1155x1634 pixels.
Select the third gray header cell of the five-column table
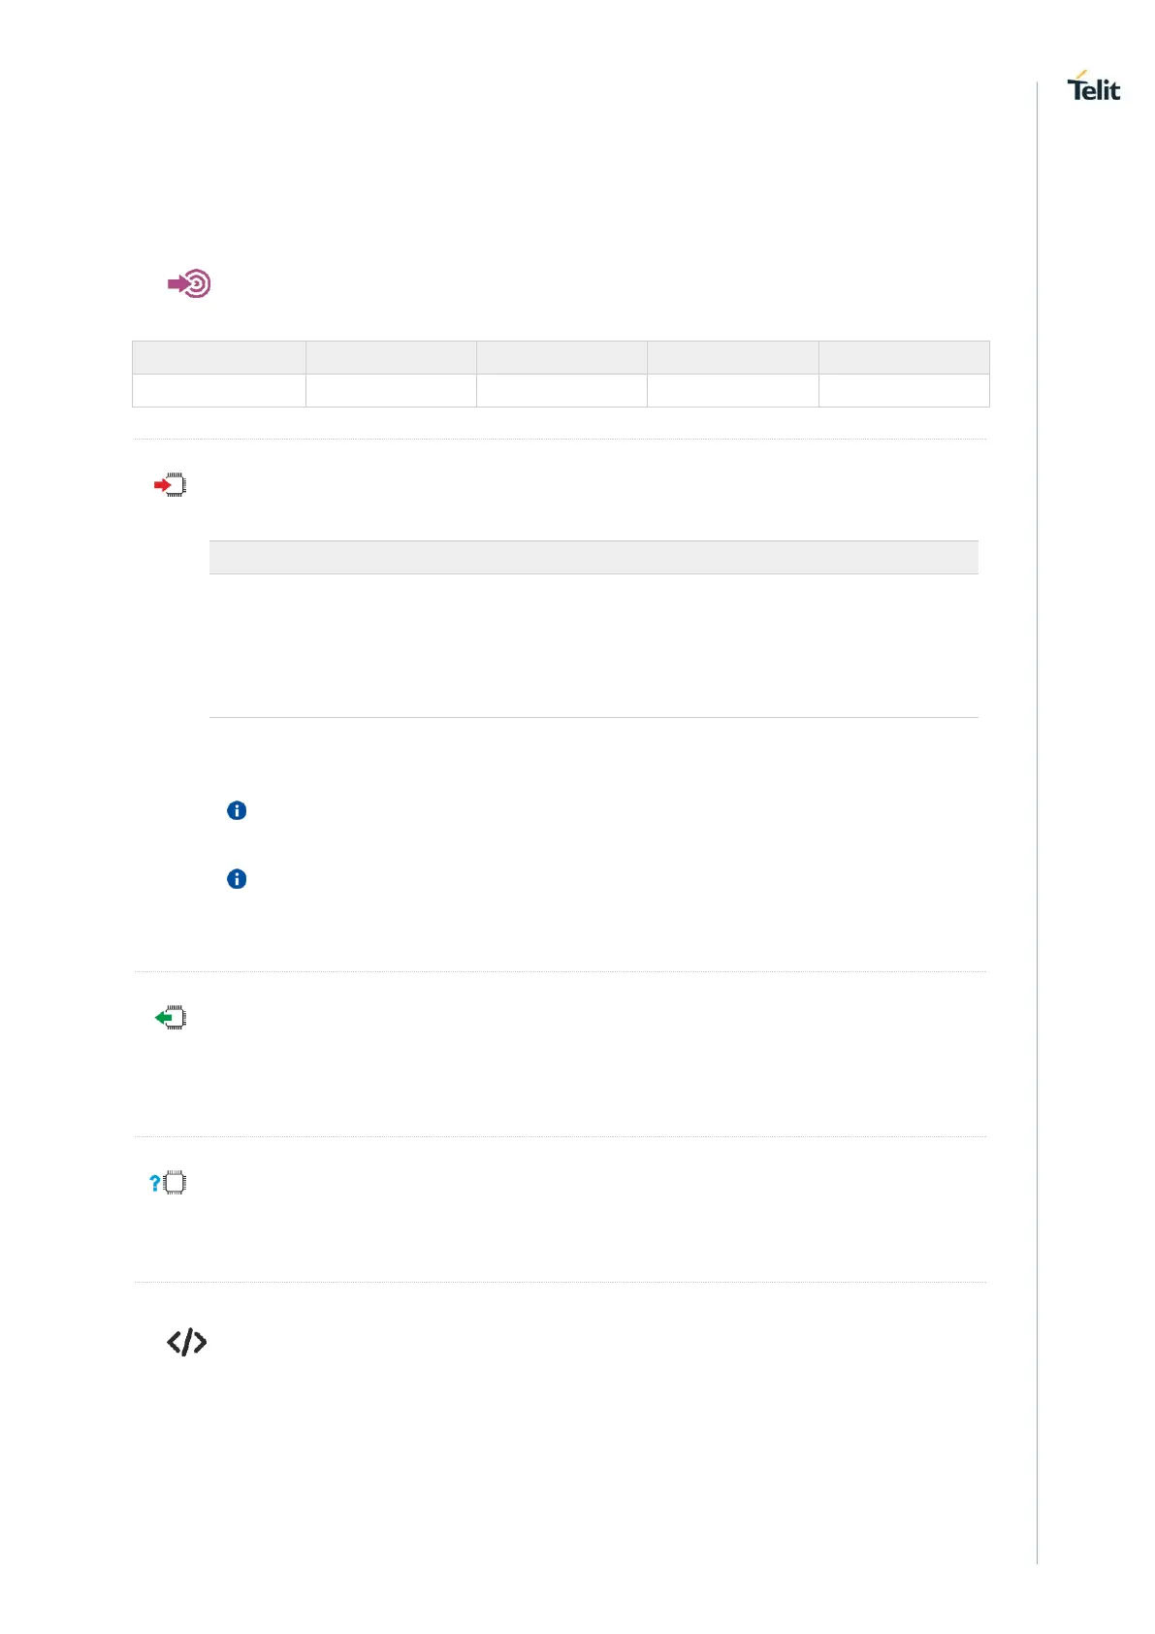561,357
